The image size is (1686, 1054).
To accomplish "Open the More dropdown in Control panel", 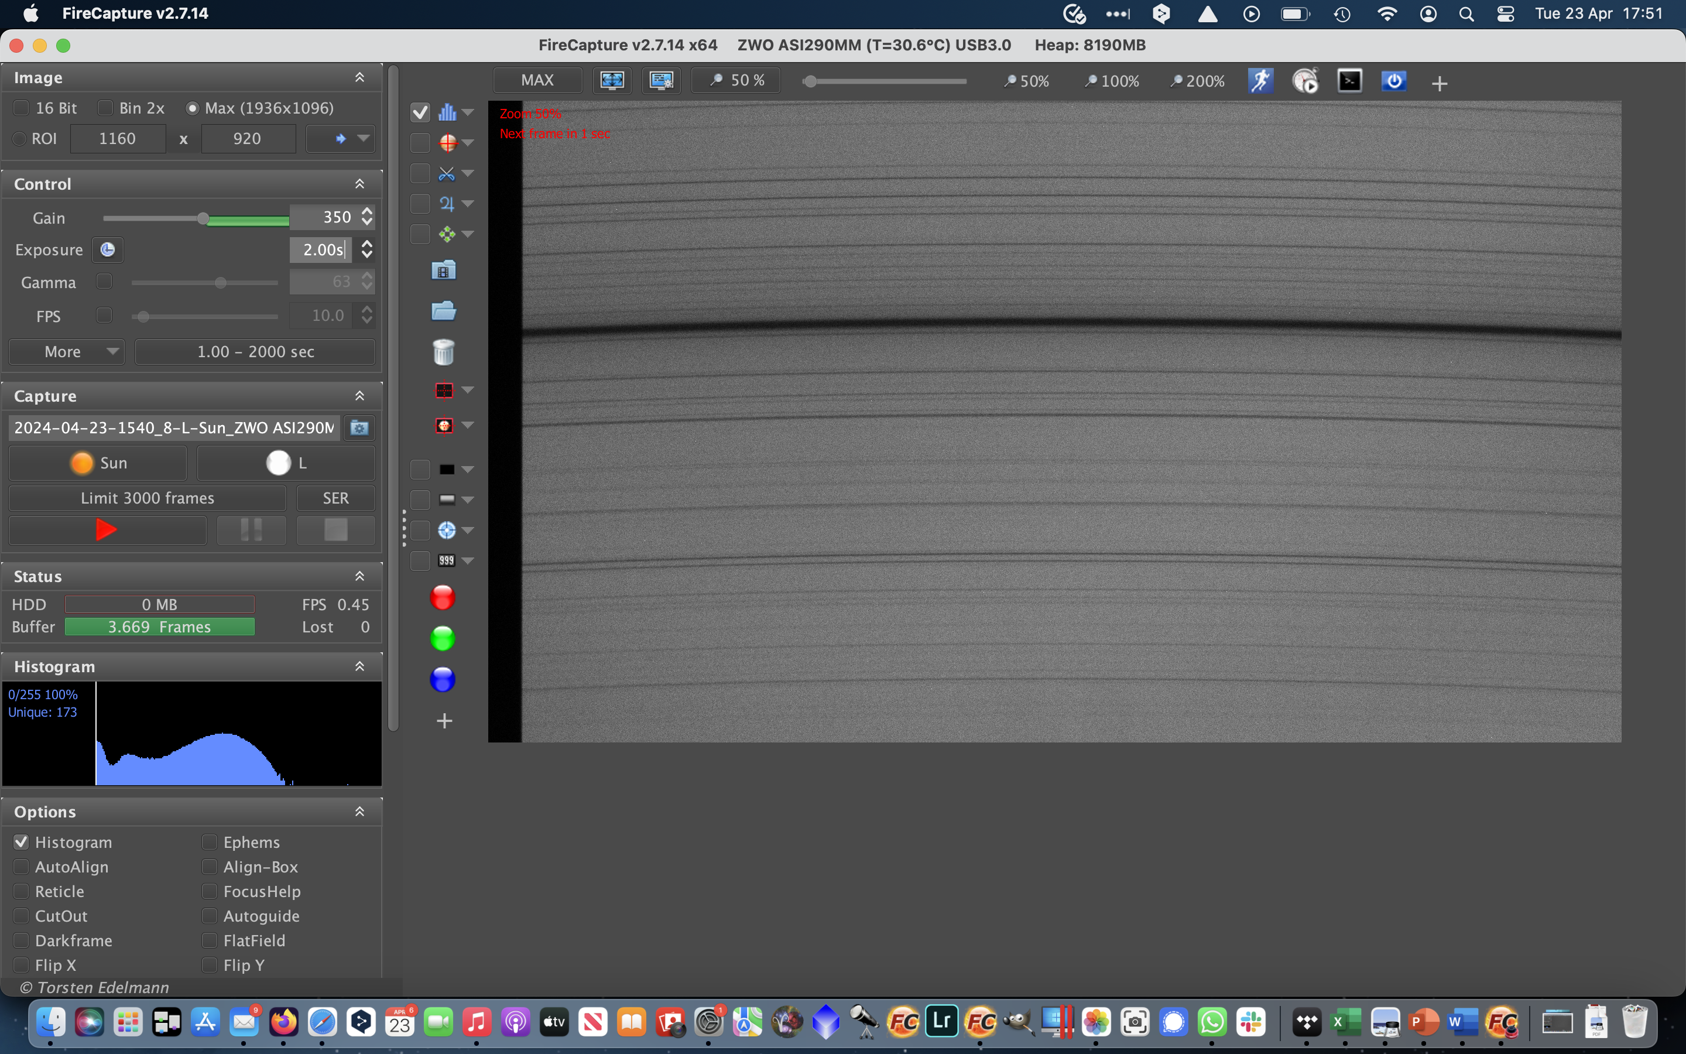I will pyautogui.click(x=67, y=352).
